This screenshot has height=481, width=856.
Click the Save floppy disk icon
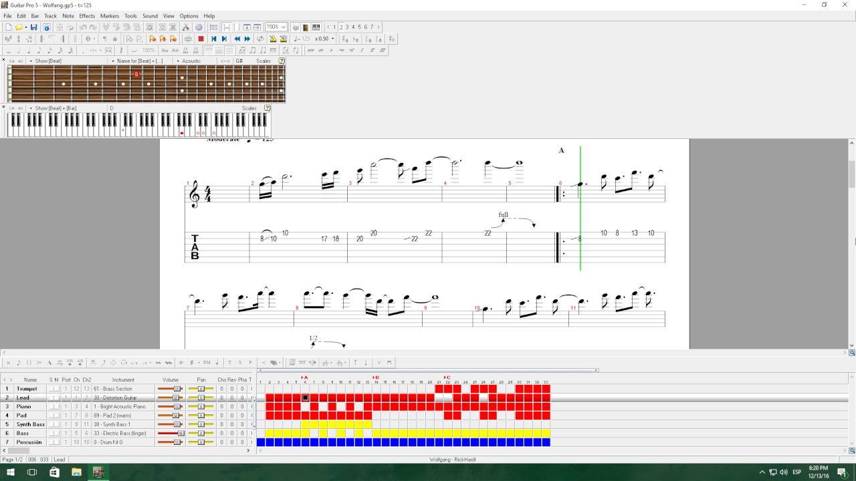click(34, 27)
